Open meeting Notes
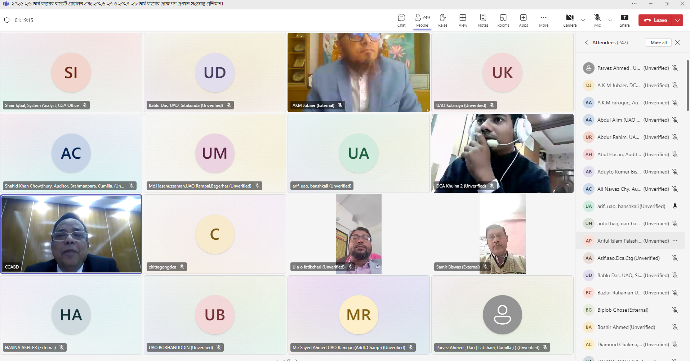Image resolution: width=690 pixels, height=361 pixels. point(483,20)
